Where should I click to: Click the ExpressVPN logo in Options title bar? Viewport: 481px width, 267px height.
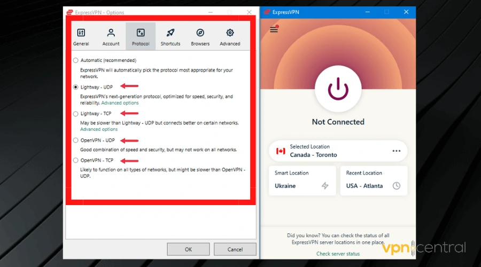pos(69,12)
